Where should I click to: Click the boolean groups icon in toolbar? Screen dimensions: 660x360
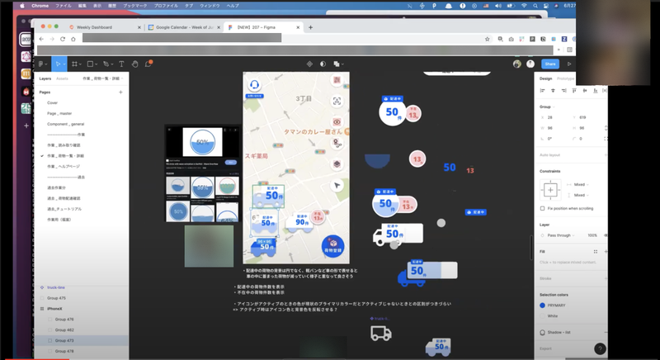pos(337,64)
